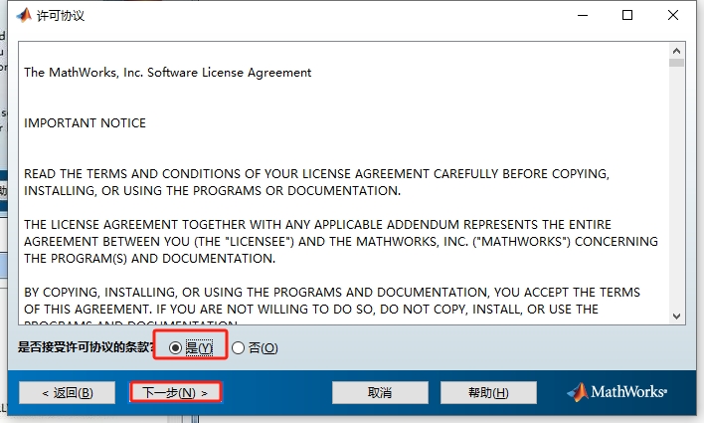Cancel installation with the 取消 button

point(380,393)
